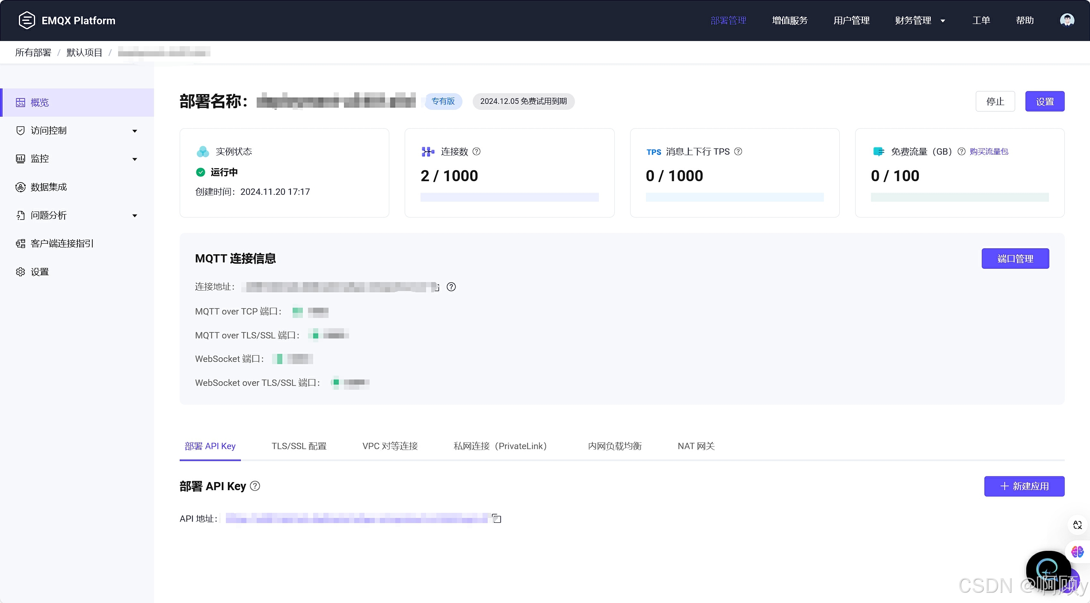Click help icon next to 免费流量 (GB)
This screenshot has width=1090, height=603.
click(961, 151)
